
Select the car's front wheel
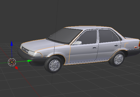tap(53, 64)
